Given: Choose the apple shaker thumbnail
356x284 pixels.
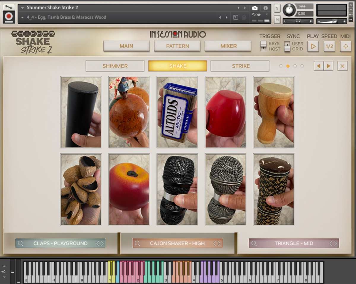Looking at the screenshot, I should (x=129, y=189).
